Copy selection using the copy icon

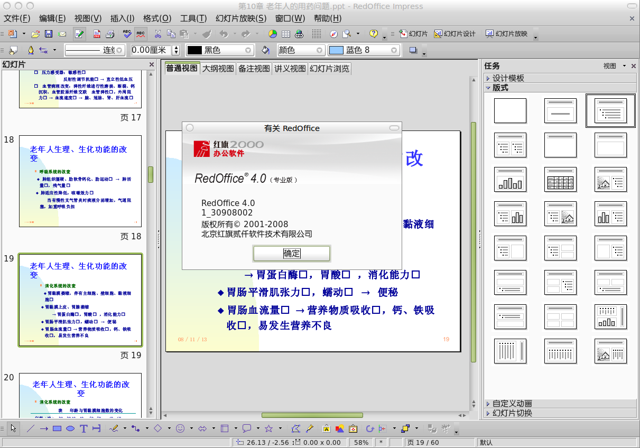[171, 34]
